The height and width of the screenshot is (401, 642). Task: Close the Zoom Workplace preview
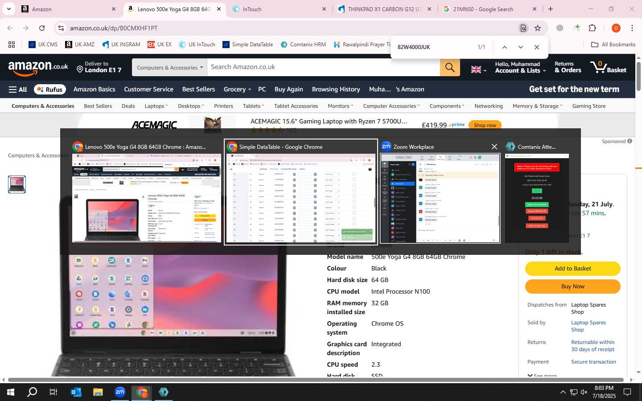pos(494,147)
